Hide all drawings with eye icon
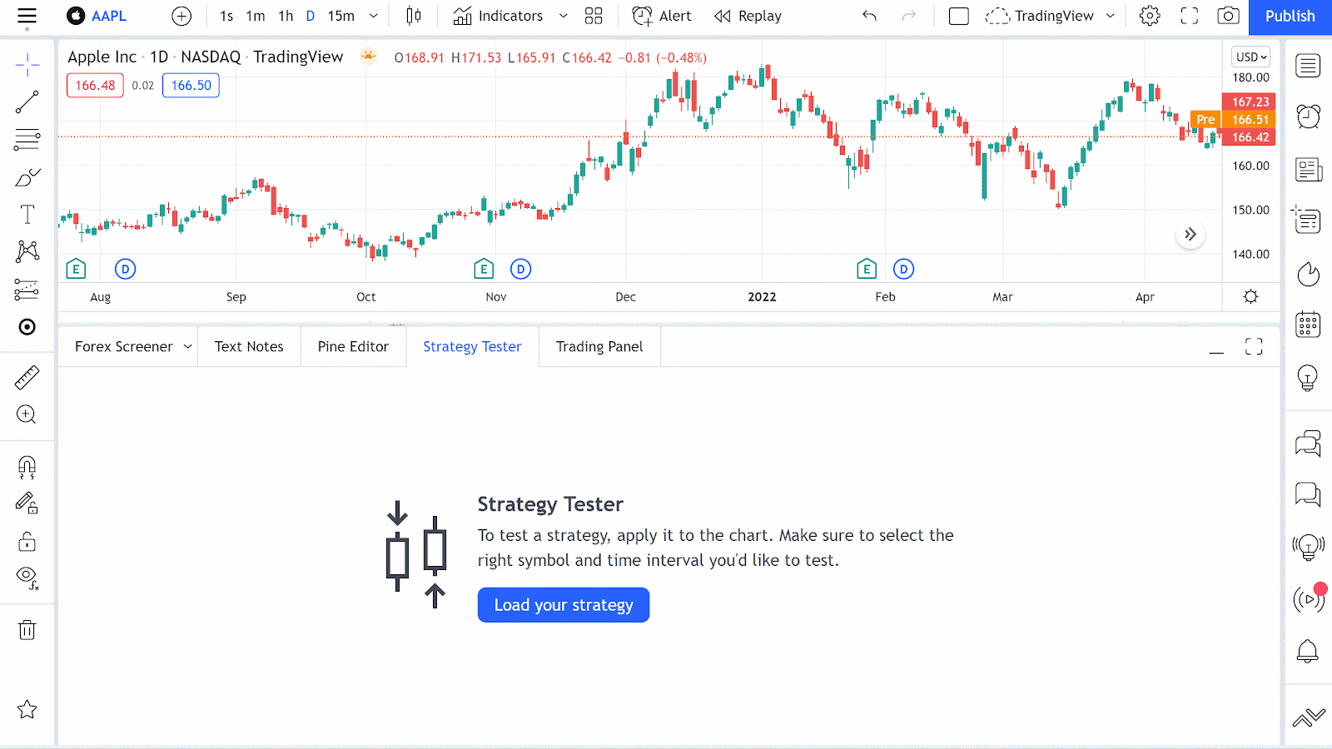Image resolution: width=1332 pixels, height=749 pixels. (27, 578)
